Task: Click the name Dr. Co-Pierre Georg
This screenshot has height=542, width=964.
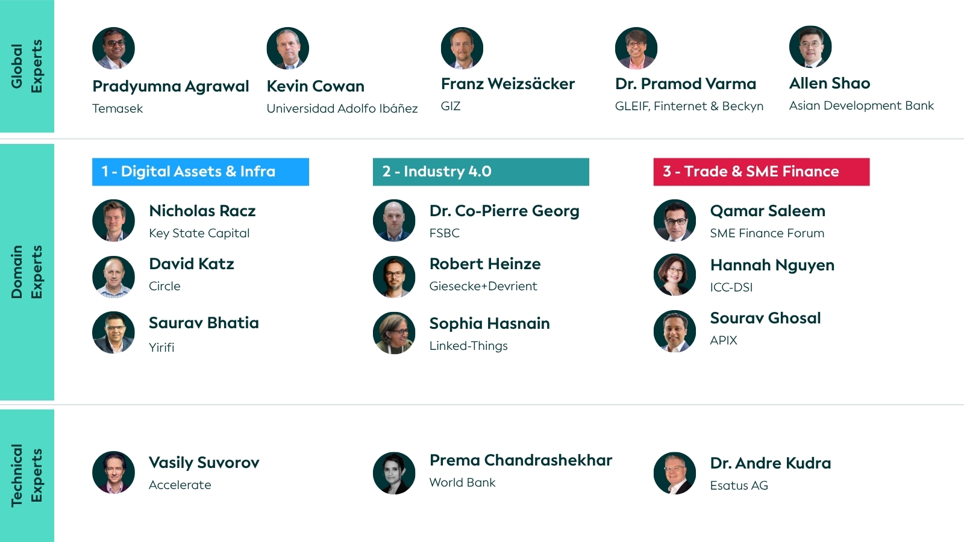Action: (504, 211)
